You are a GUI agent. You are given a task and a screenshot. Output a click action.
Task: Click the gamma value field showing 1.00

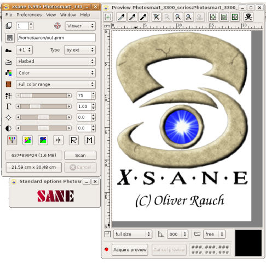click(84, 106)
